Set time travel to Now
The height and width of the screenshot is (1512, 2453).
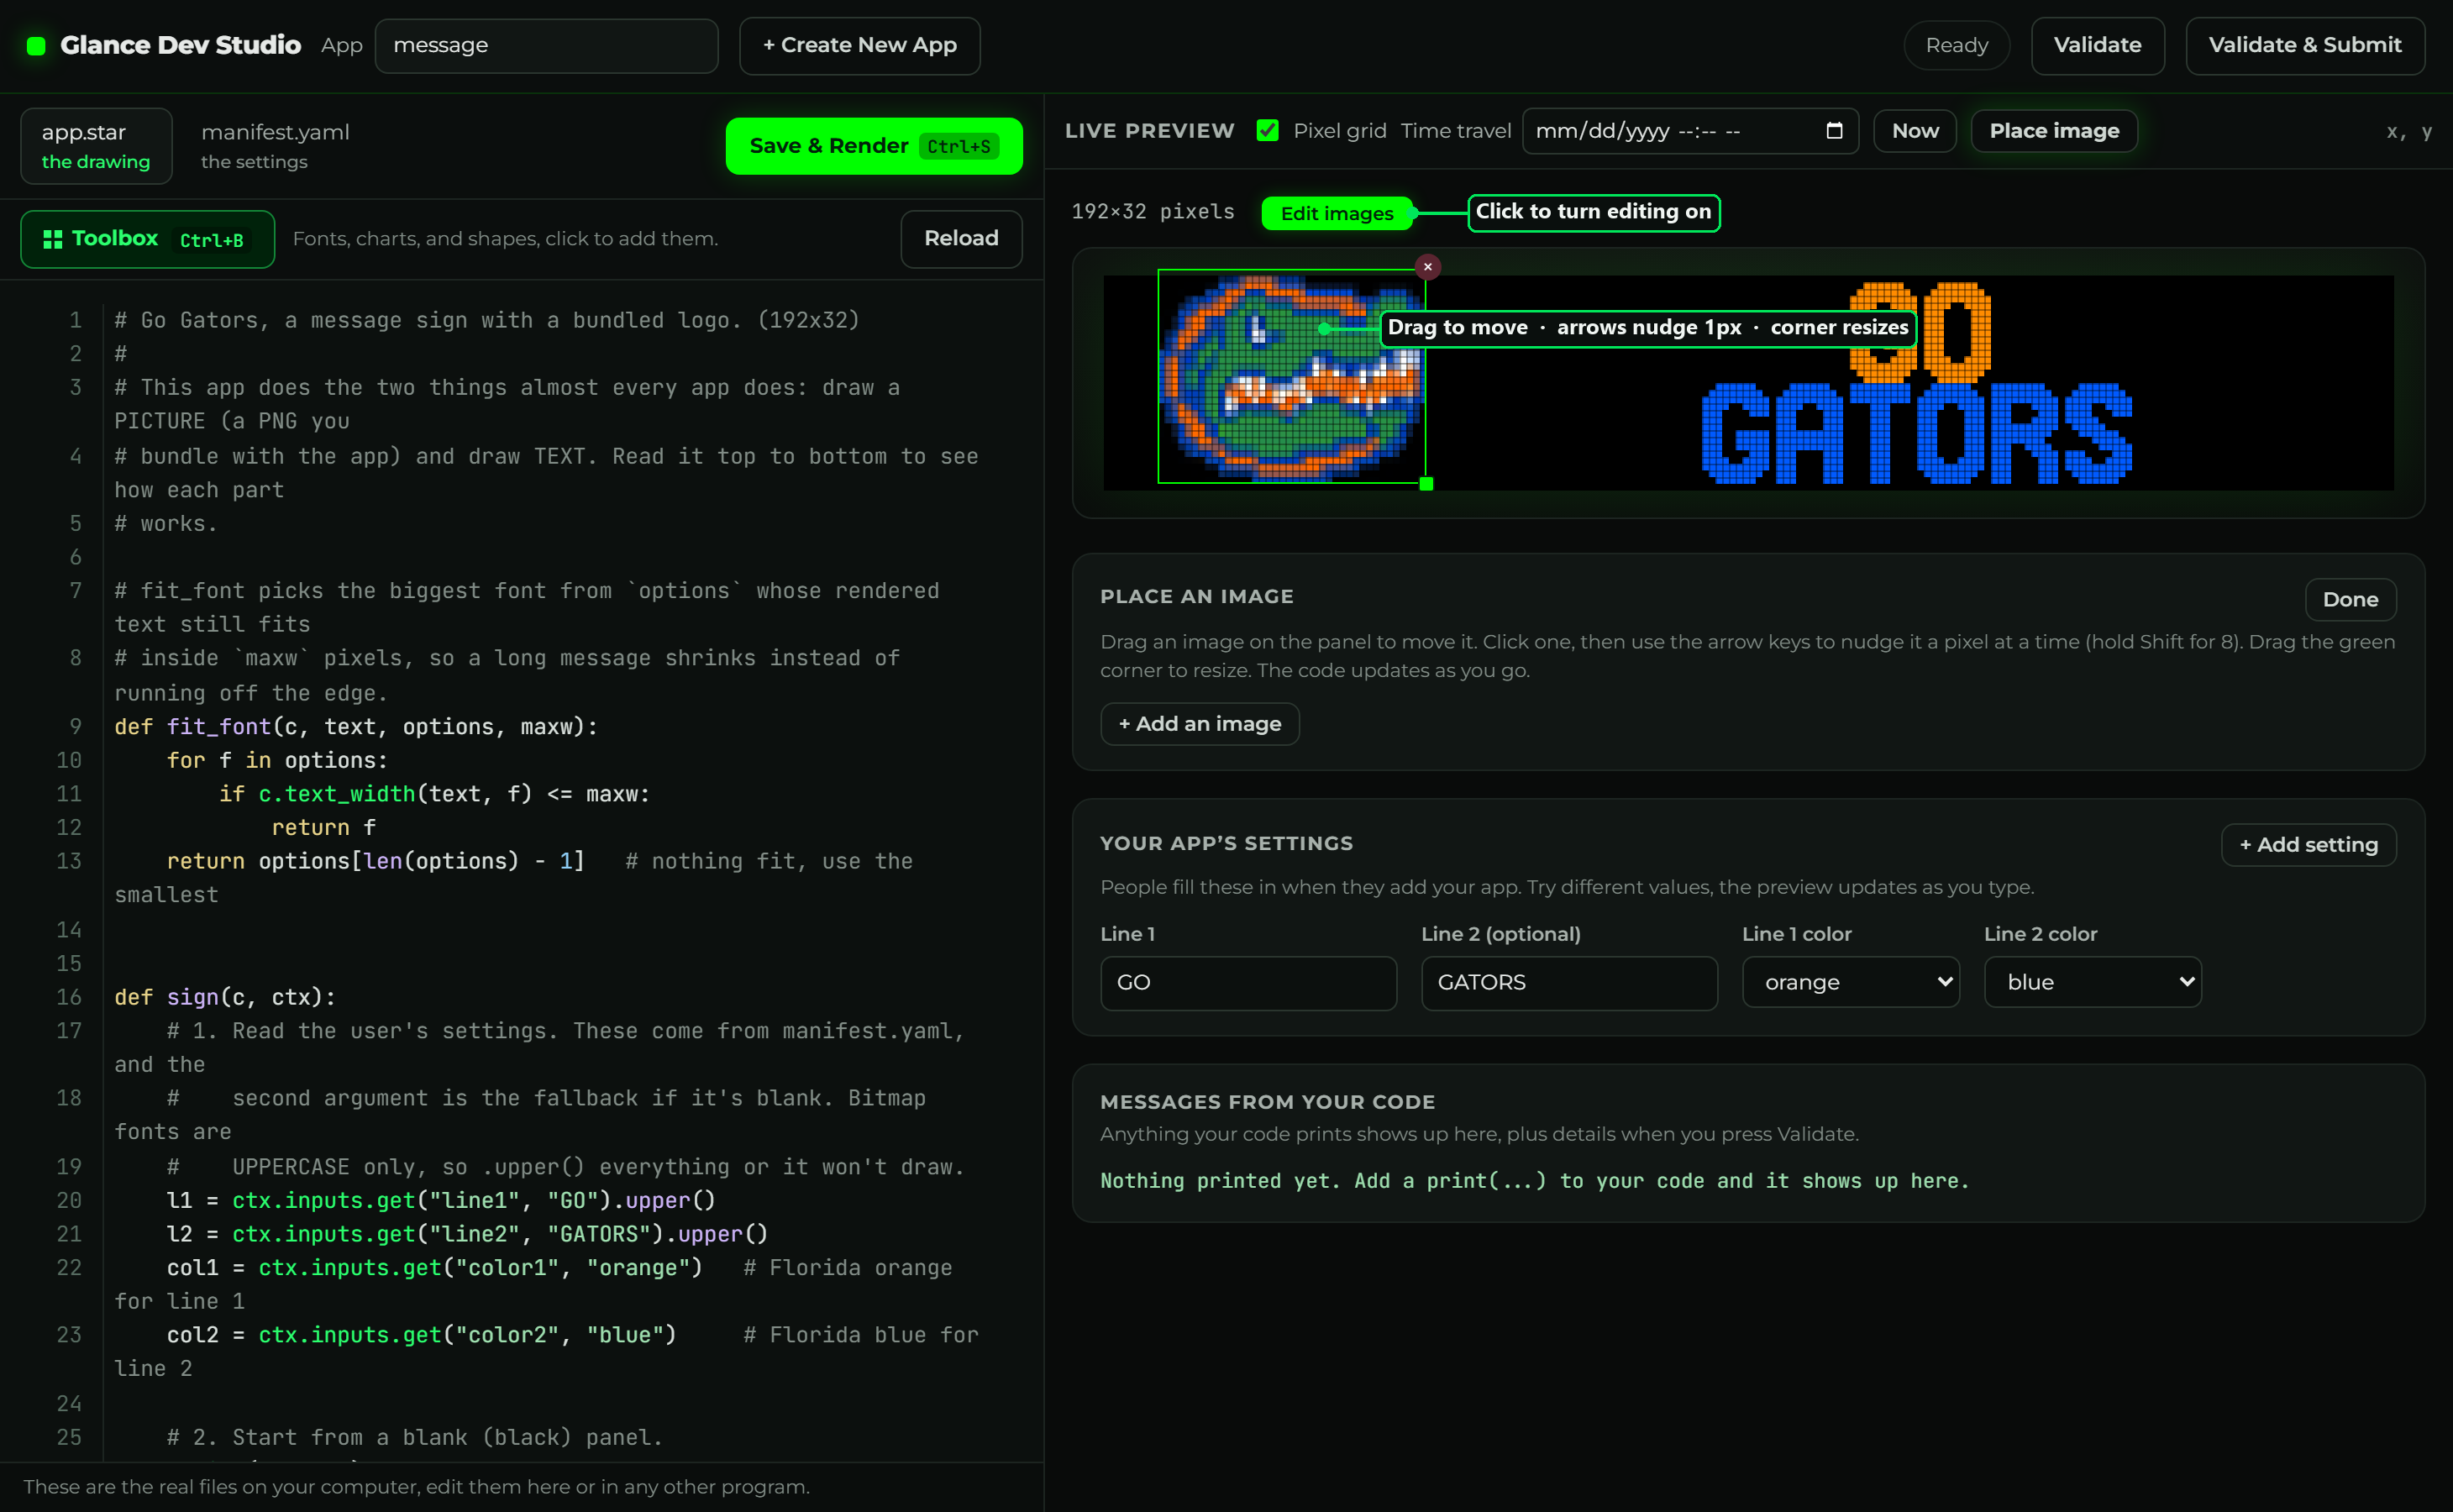(1914, 131)
